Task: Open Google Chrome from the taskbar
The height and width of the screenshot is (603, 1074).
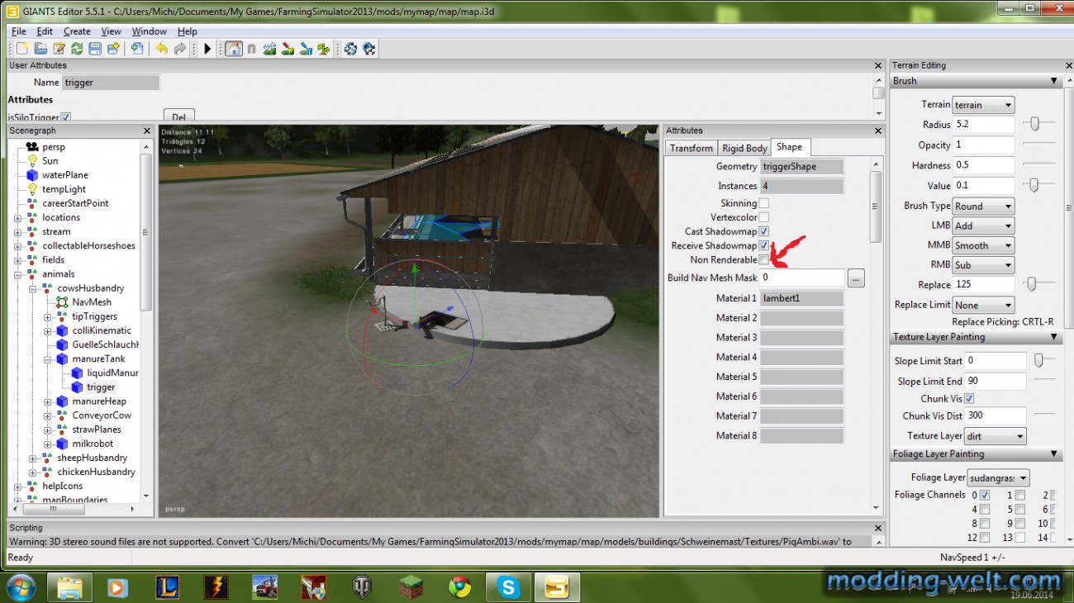Action: pos(459,587)
